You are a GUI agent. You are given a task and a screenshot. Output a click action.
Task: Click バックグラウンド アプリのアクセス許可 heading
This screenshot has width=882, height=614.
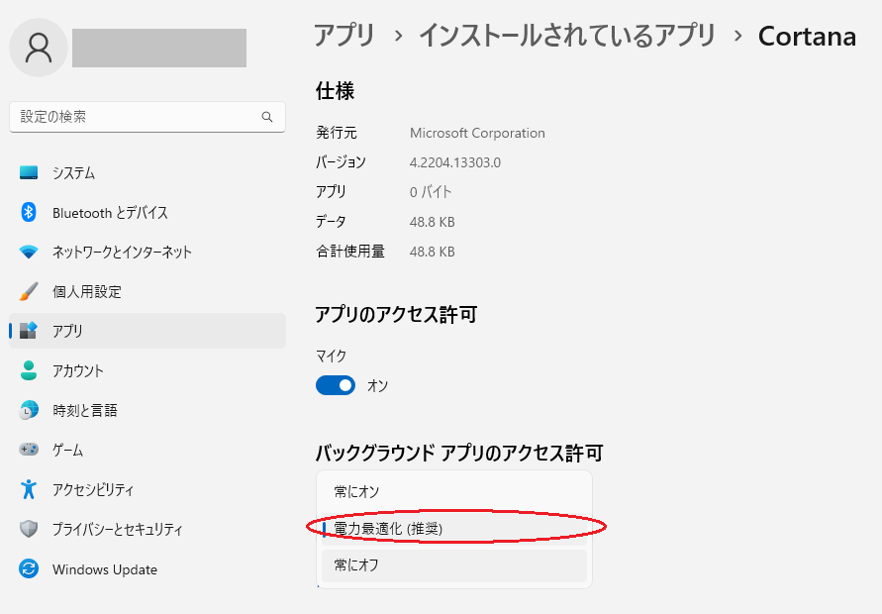(459, 453)
